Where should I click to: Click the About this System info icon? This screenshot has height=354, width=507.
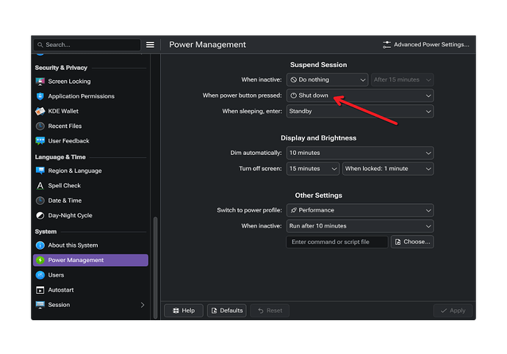pyautogui.click(x=40, y=245)
